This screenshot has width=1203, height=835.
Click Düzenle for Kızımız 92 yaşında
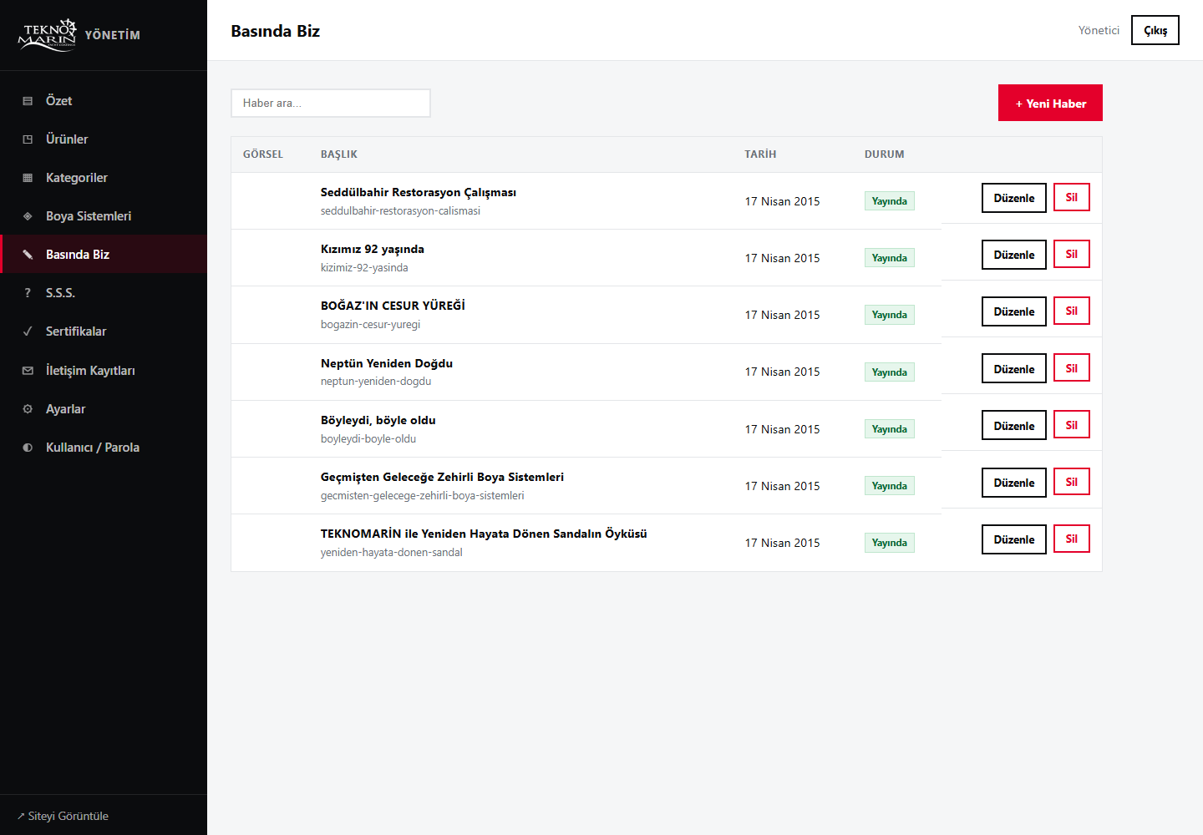point(1014,255)
